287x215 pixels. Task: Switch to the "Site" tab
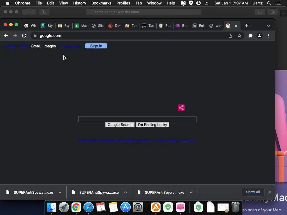click(x=98, y=26)
